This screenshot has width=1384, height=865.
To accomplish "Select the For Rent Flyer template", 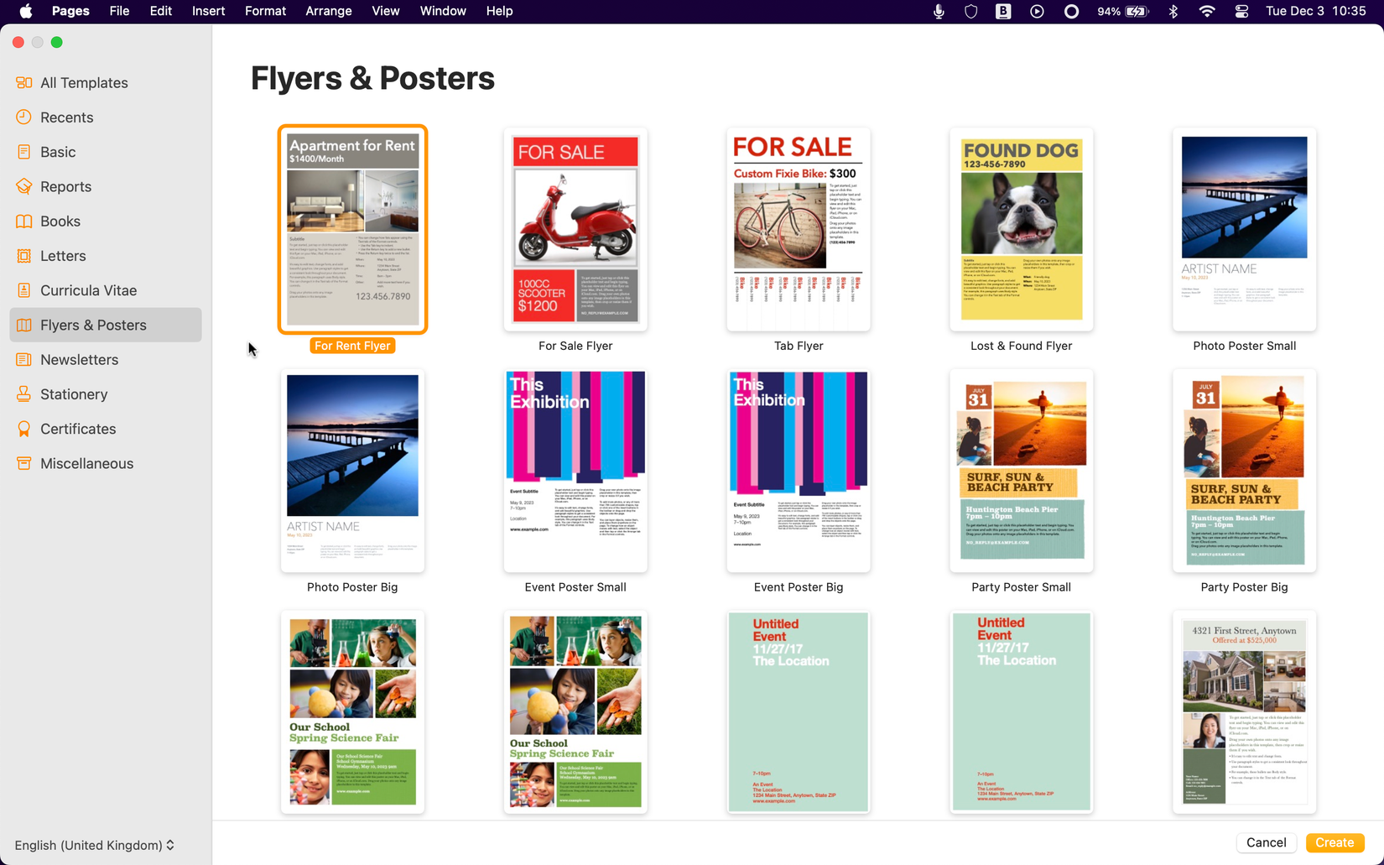I will (352, 229).
